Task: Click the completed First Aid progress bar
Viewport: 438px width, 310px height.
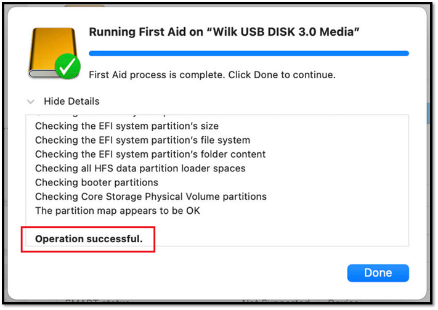Action: [248, 54]
